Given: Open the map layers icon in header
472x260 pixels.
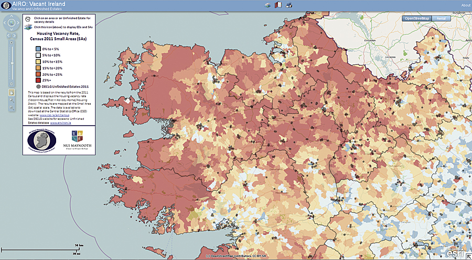Looking at the screenshot, I should 267,5.
